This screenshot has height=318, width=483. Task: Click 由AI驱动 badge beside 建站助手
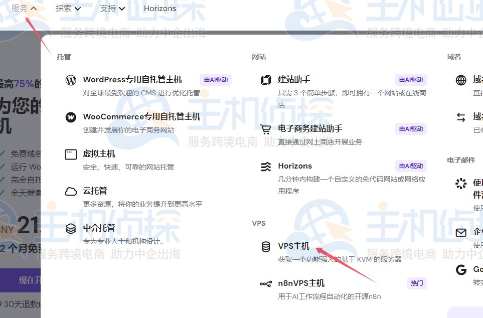pyautogui.click(x=411, y=80)
